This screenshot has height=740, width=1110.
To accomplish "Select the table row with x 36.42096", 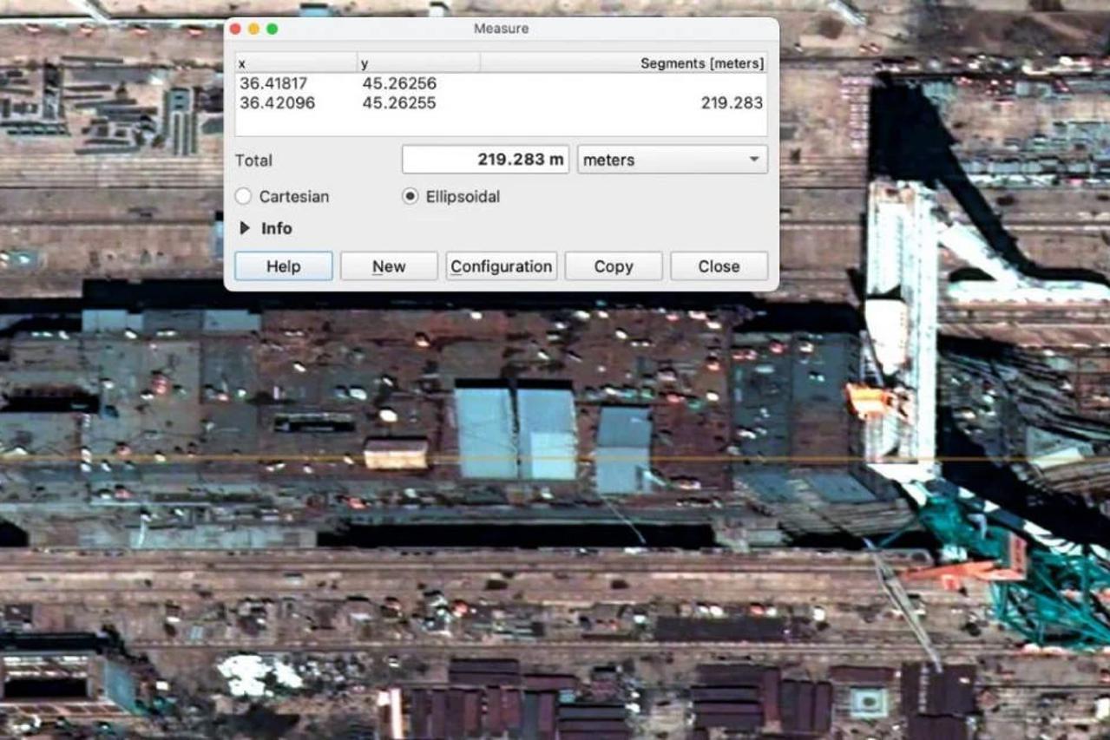I will tap(500, 103).
